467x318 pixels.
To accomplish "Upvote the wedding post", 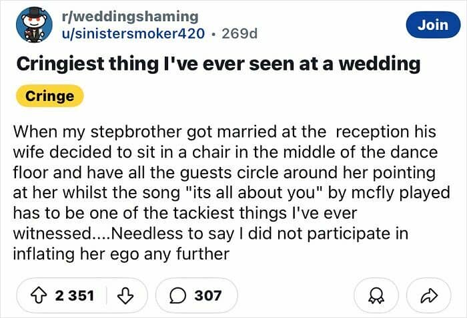I will (39, 296).
